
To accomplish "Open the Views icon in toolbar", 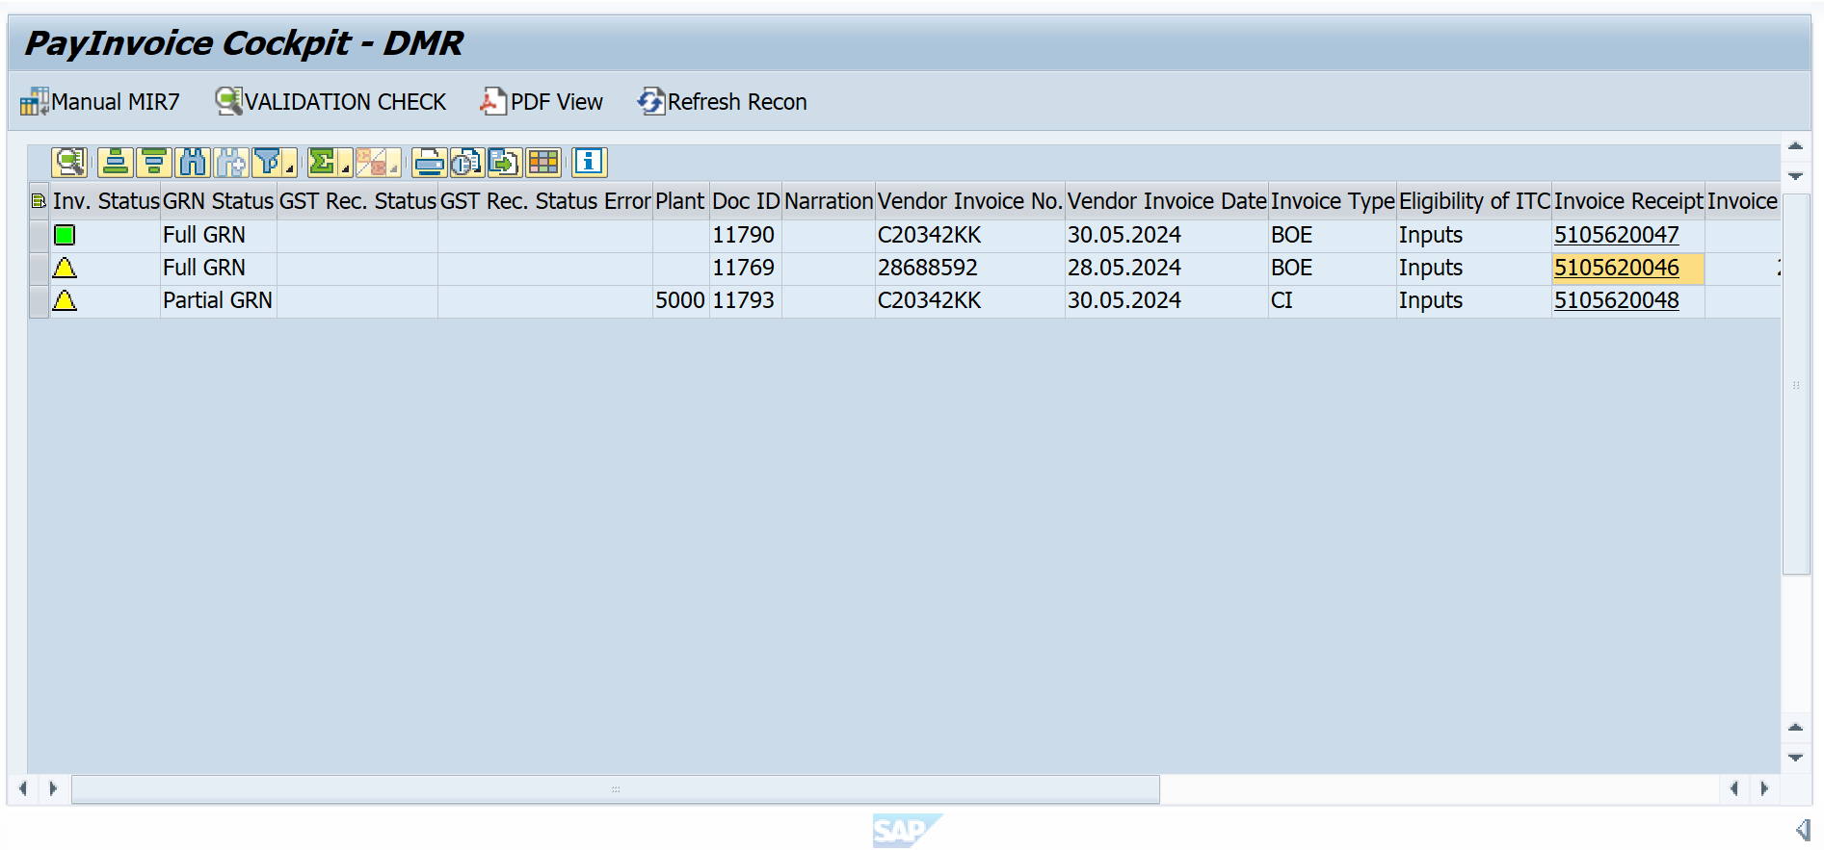I will (x=467, y=162).
